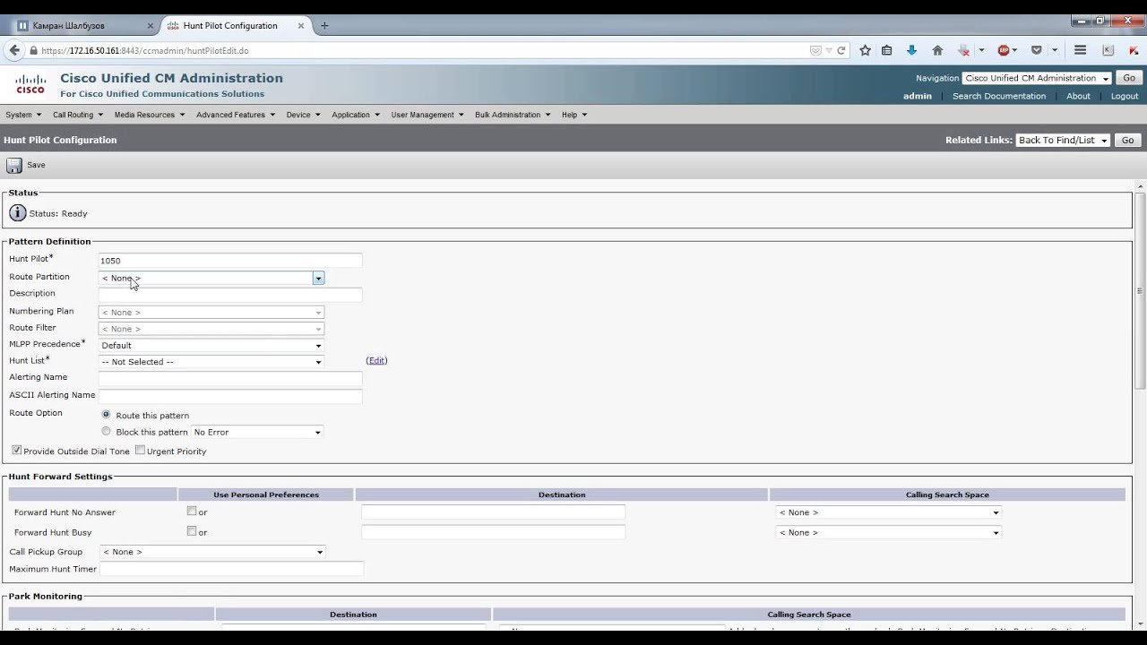The width and height of the screenshot is (1147, 645).
Task: Open Related Links Back To Find/List dropdown
Action: [1063, 140]
